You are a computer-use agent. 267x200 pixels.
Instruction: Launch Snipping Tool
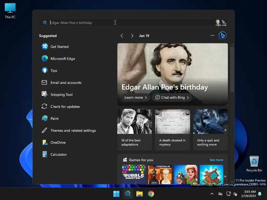click(x=57, y=95)
